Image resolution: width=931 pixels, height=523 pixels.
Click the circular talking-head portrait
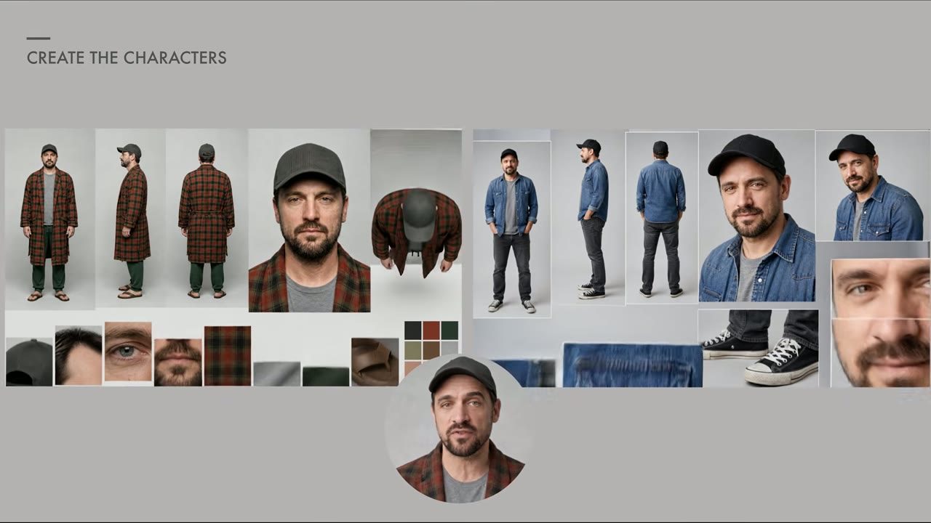(461, 429)
